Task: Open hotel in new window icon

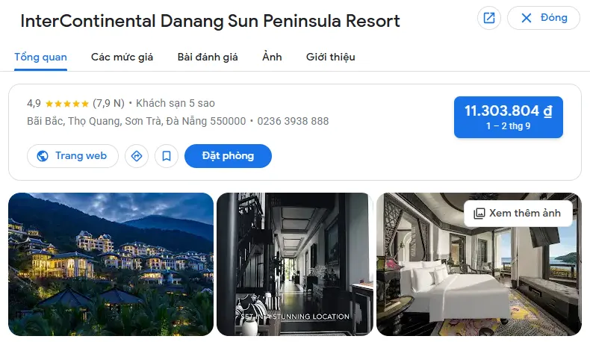Action: point(488,18)
